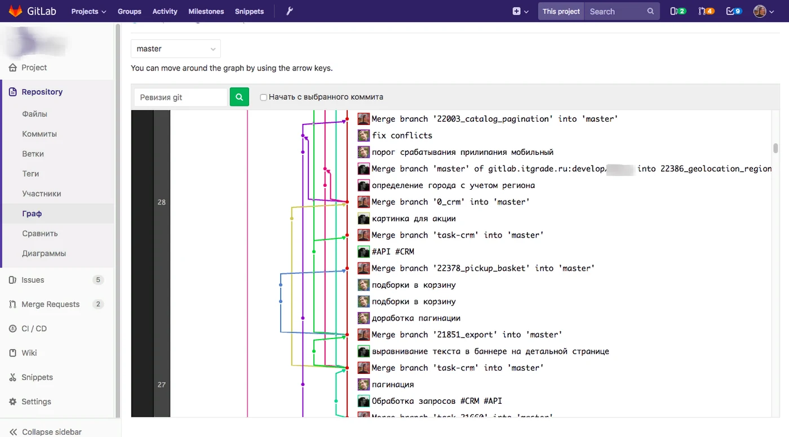Open the user avatar menu
This screenshot has height=437, width=789.
(x=764, y=11)
